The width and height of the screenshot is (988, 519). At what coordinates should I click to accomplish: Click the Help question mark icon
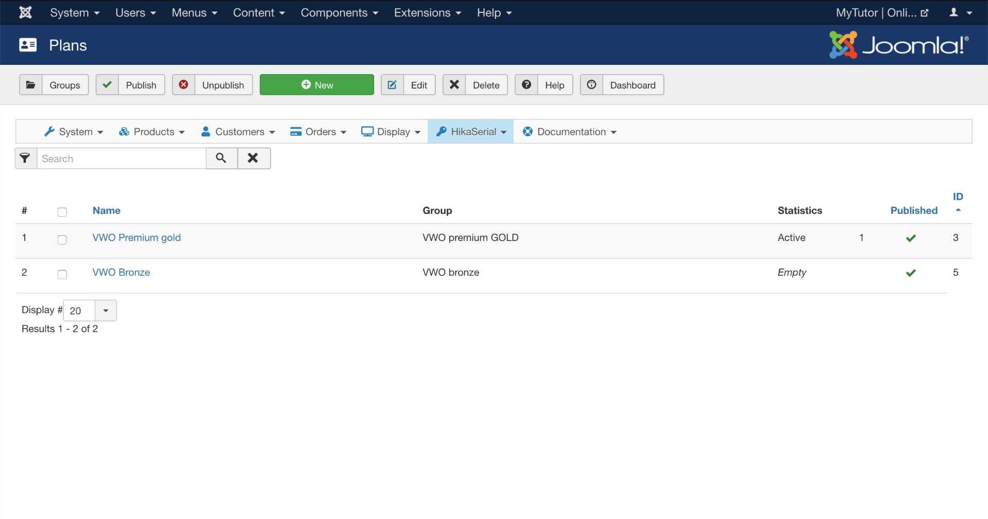(x=526, y=85)
